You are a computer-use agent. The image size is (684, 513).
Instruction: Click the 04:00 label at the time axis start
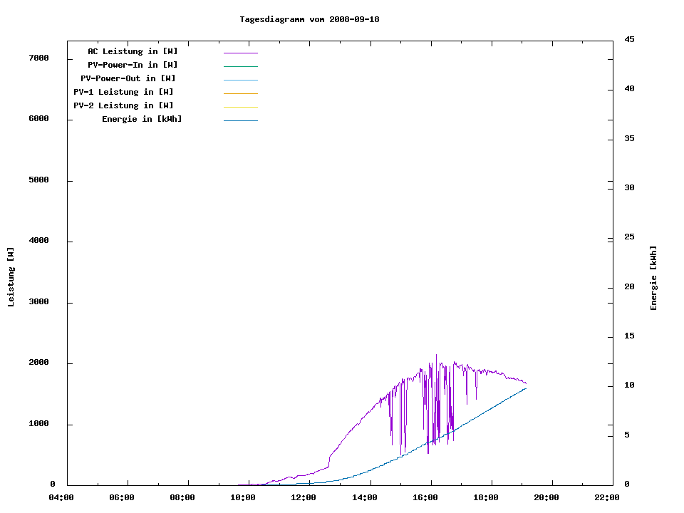coord(62,497)
